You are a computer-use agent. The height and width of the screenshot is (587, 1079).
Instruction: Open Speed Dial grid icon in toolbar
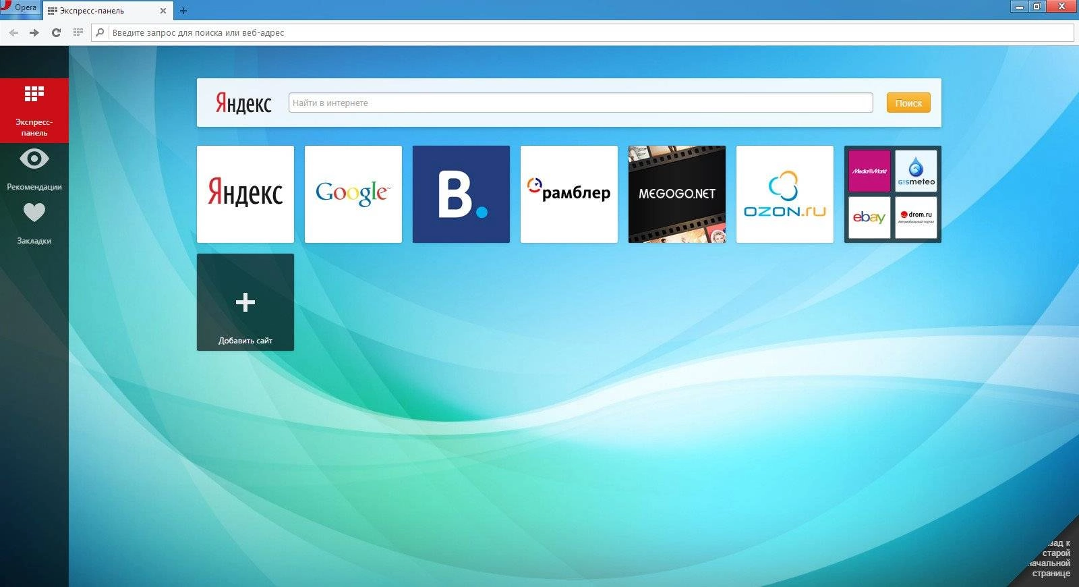tap(78, 32)
